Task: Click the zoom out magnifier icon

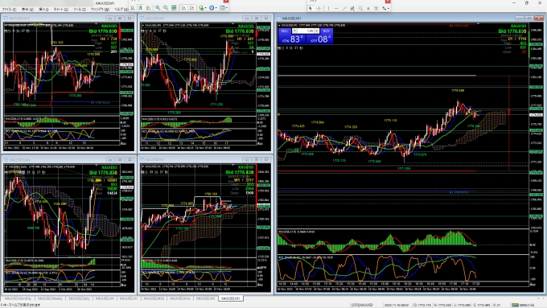Action: [166, 8]
